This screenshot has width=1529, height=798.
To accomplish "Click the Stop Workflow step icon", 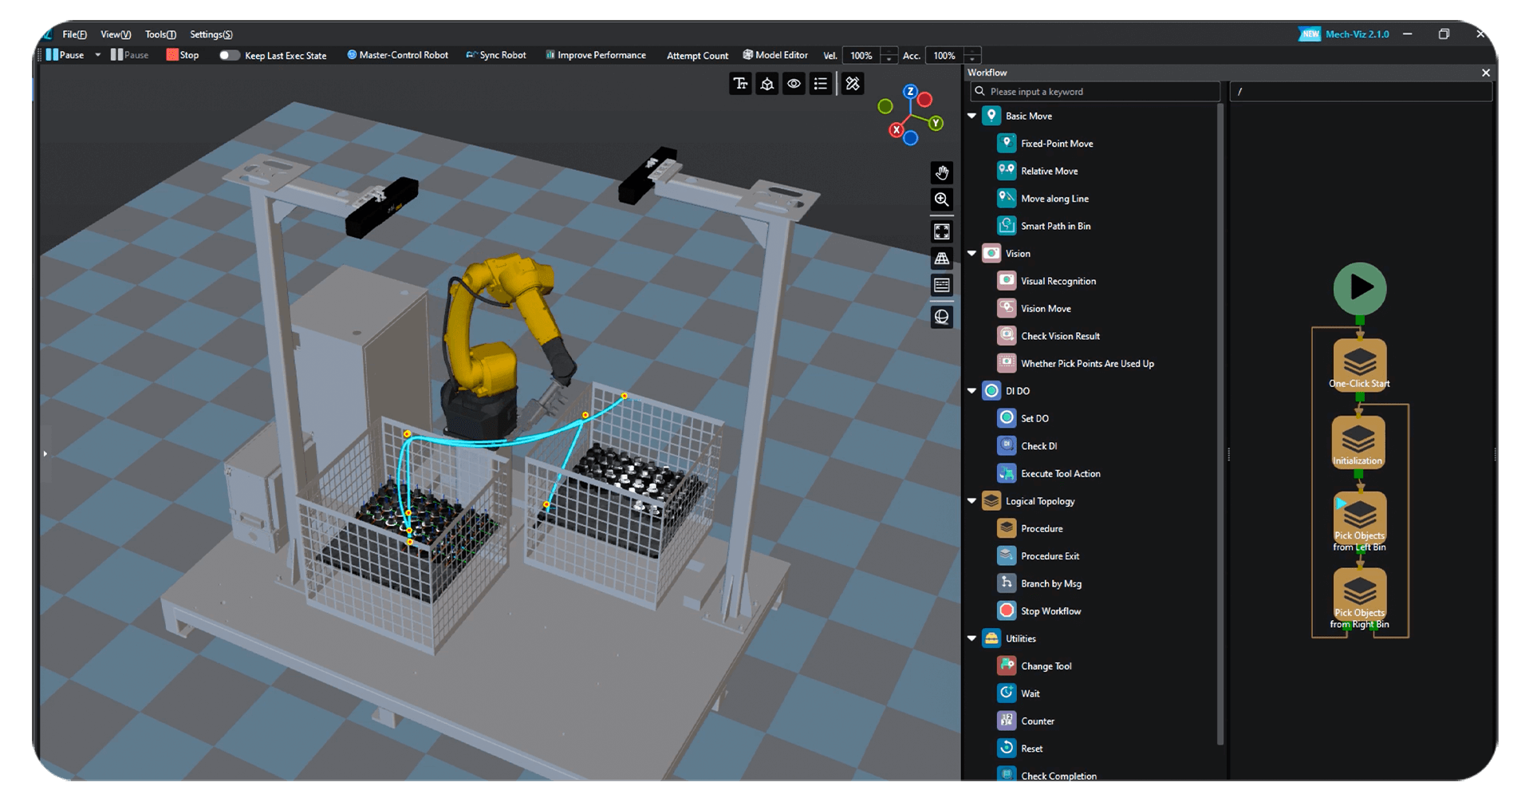I will click(x=1007, y=611).
